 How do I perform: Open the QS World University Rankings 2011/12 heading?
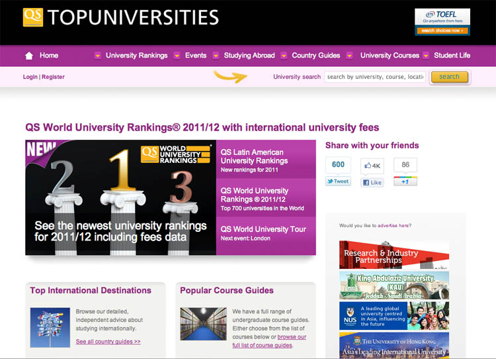coord(202,127)
